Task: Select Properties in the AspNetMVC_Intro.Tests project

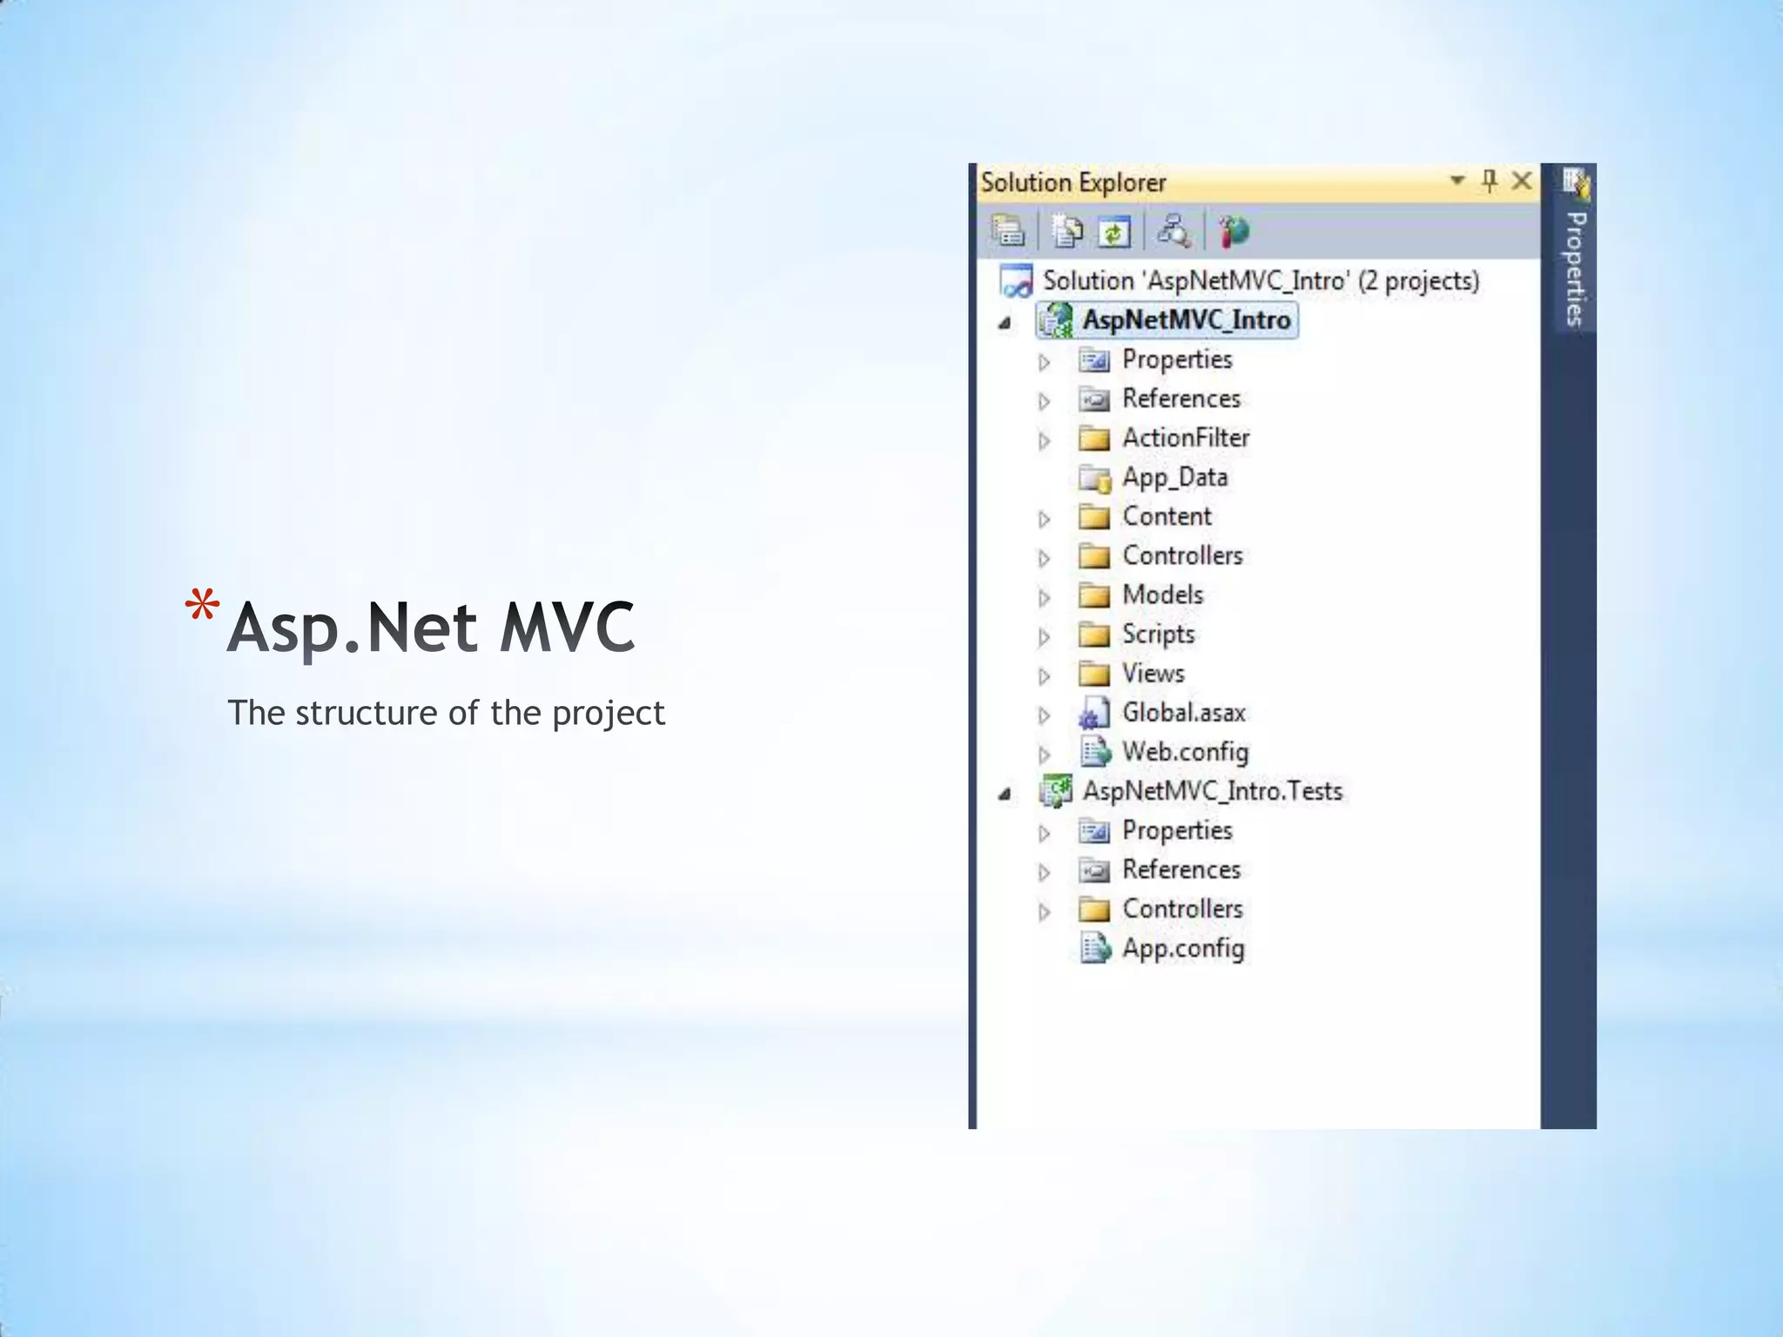Action: click(1177, 830)
